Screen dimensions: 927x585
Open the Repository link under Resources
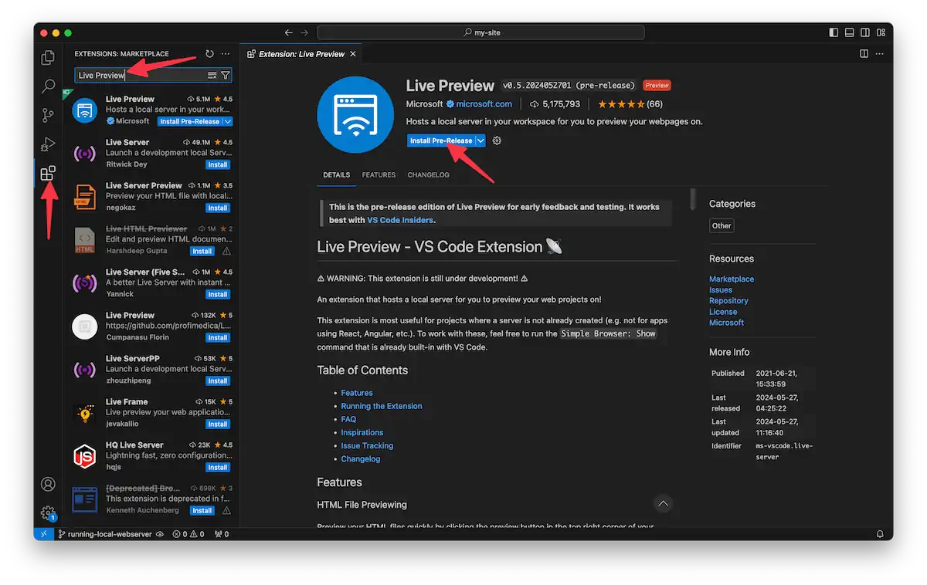(x=728, y=300)
